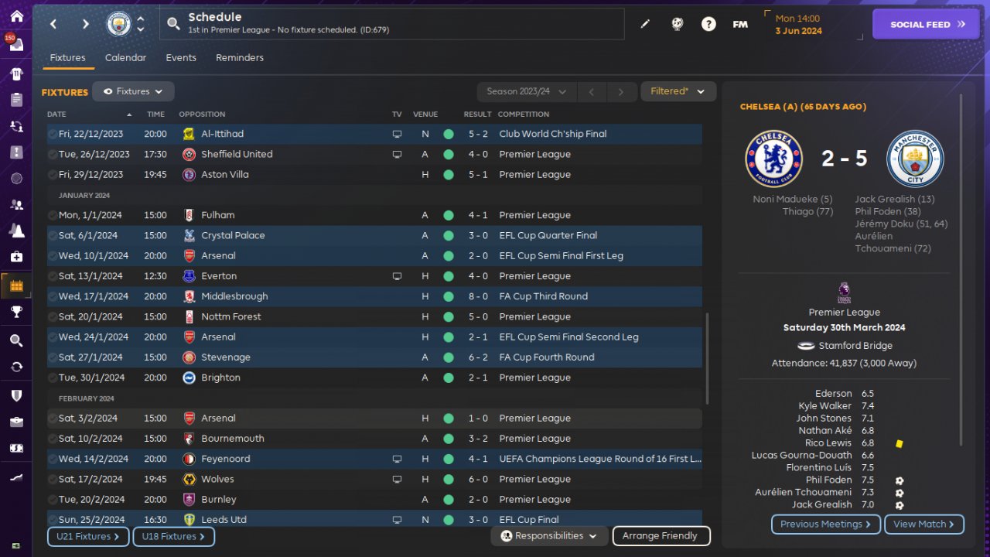The image size is (990, 557).
Task: Open the Filtered* dropdown
Action: pos(678,91)
